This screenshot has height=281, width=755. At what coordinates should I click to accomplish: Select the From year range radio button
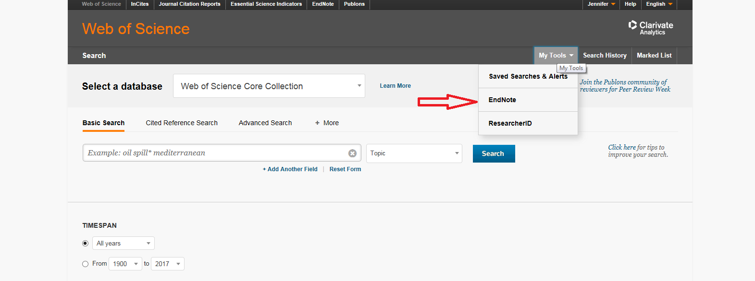click(85, 264)
